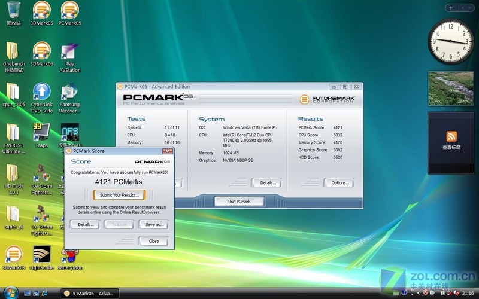
Task: Click 'HDD Score: 3520' result line
Action: click(320, 157)
